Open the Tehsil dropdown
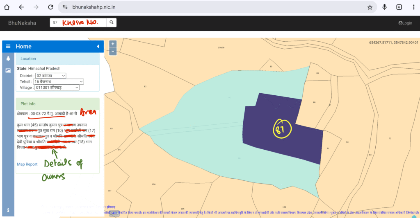Screen dimensions: 420x218 coord(59,81)
